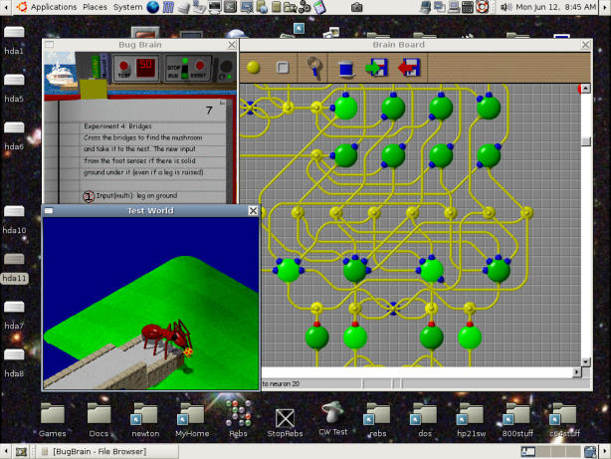Click the Brain Board vertical scrollbar down arrow
Image resolution: width=611 pixels, height=459 pixels.
point(586,361)
